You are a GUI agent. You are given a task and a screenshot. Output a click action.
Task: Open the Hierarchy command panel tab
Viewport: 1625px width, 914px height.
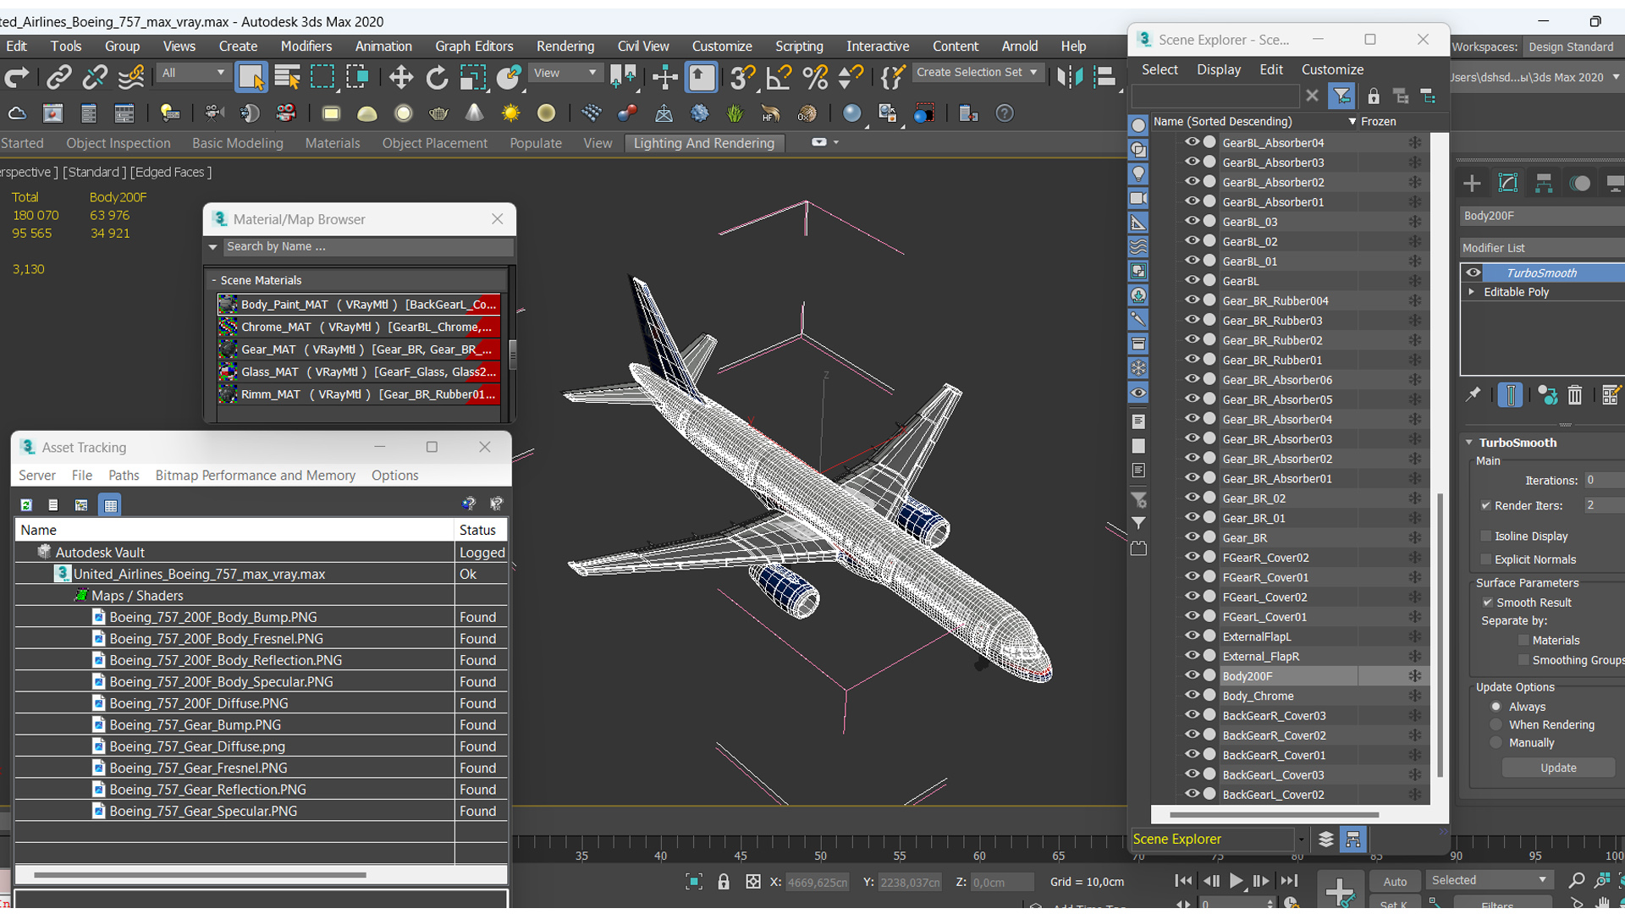pos(1544,183)
